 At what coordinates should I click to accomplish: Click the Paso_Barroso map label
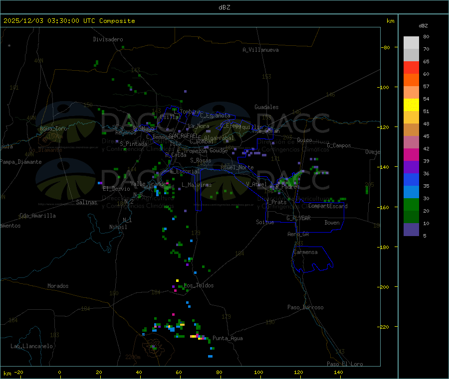305,307
